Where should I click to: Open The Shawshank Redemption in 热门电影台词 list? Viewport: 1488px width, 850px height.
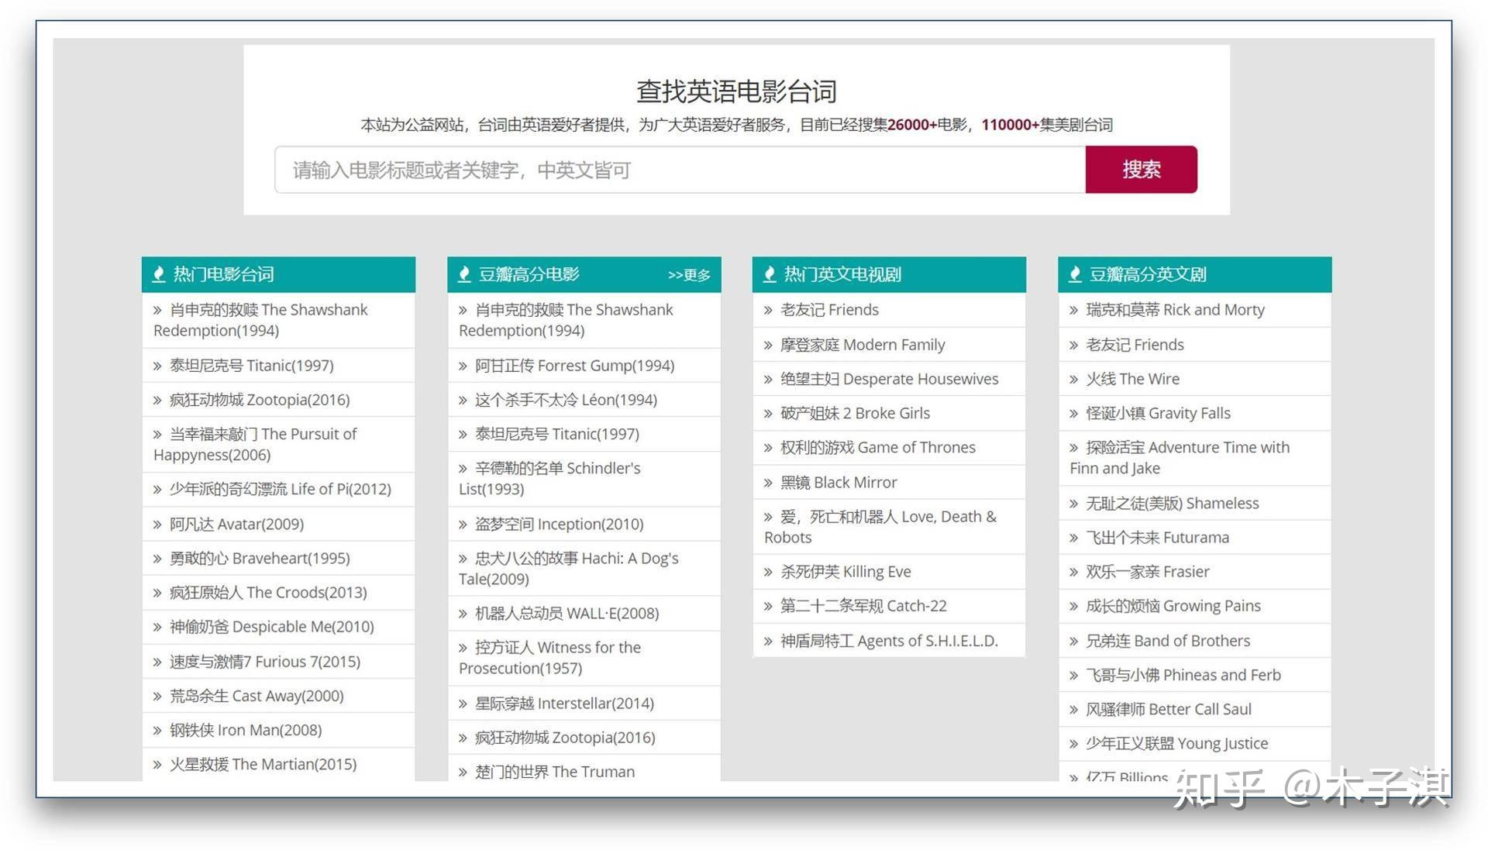point(260,320)
